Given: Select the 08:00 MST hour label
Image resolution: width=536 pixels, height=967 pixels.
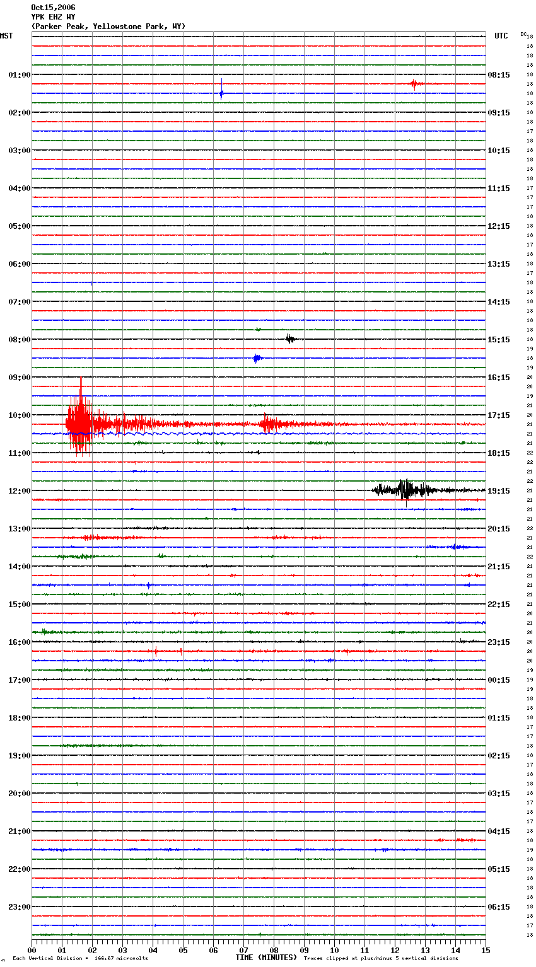Looking at the screenshot, I should [x=19, y=340].
